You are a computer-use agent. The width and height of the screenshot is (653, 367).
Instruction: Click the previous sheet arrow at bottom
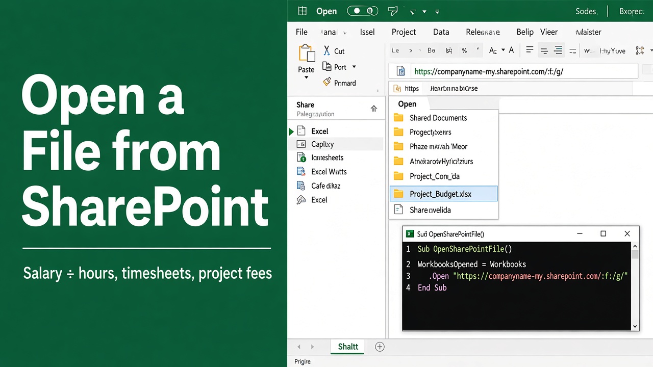click(x=299, y=347)
